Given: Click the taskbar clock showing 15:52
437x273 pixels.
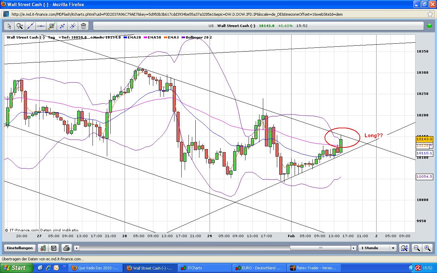Looking at the screenshot, I should [428, 268].
